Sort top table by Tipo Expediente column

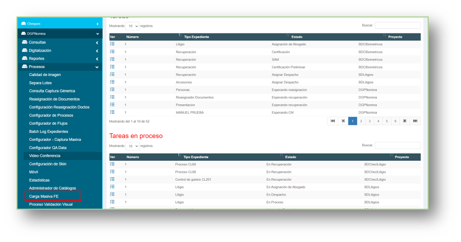196,37
